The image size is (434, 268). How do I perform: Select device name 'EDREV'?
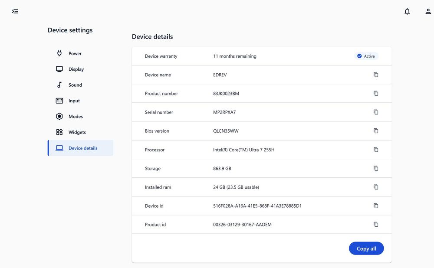coord(220,75)
